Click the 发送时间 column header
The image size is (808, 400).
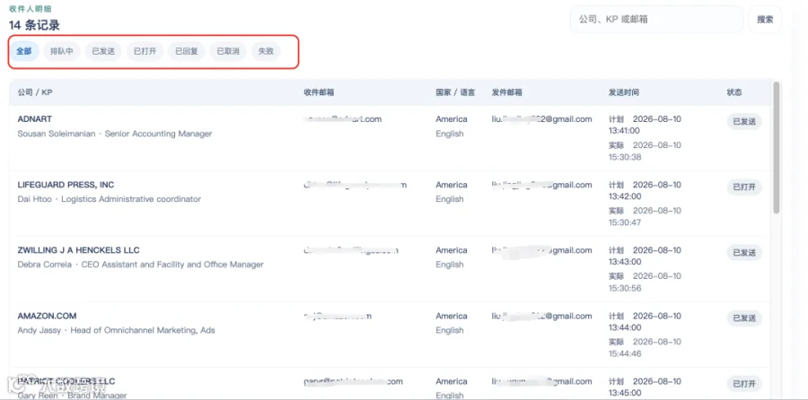[624, 92]
